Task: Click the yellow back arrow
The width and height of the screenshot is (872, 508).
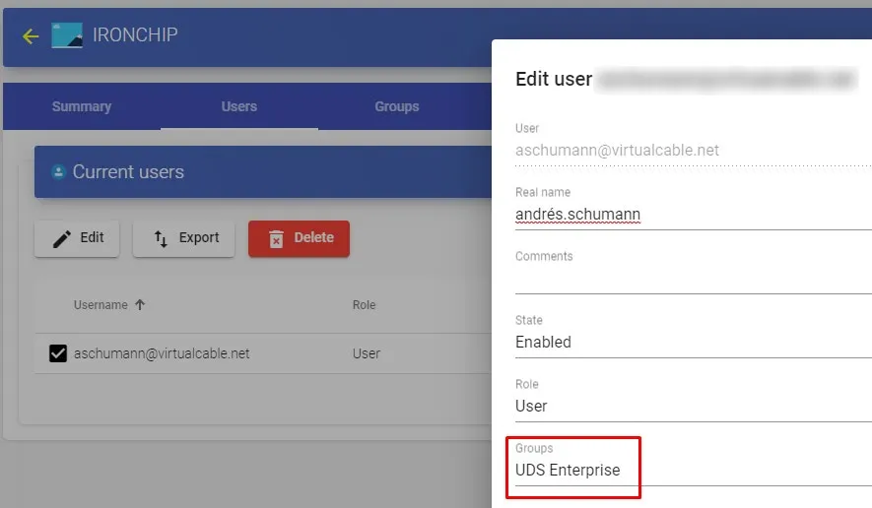Action: coord(31,36)
